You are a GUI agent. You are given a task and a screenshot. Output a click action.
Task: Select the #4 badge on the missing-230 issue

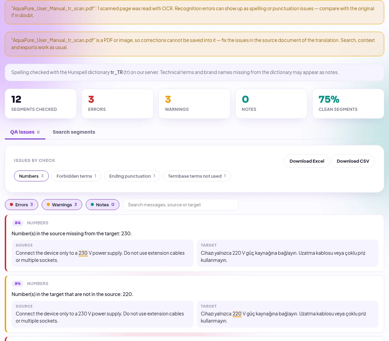pos(17,223)
